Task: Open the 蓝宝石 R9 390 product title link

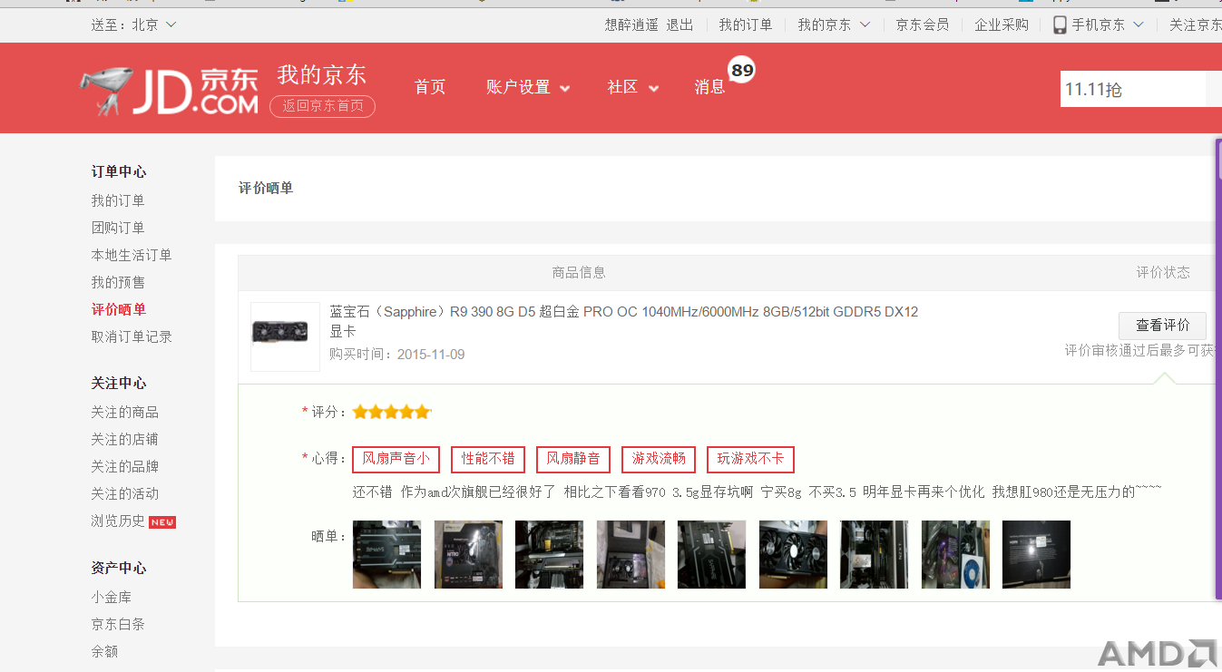Action: [624, 321]
